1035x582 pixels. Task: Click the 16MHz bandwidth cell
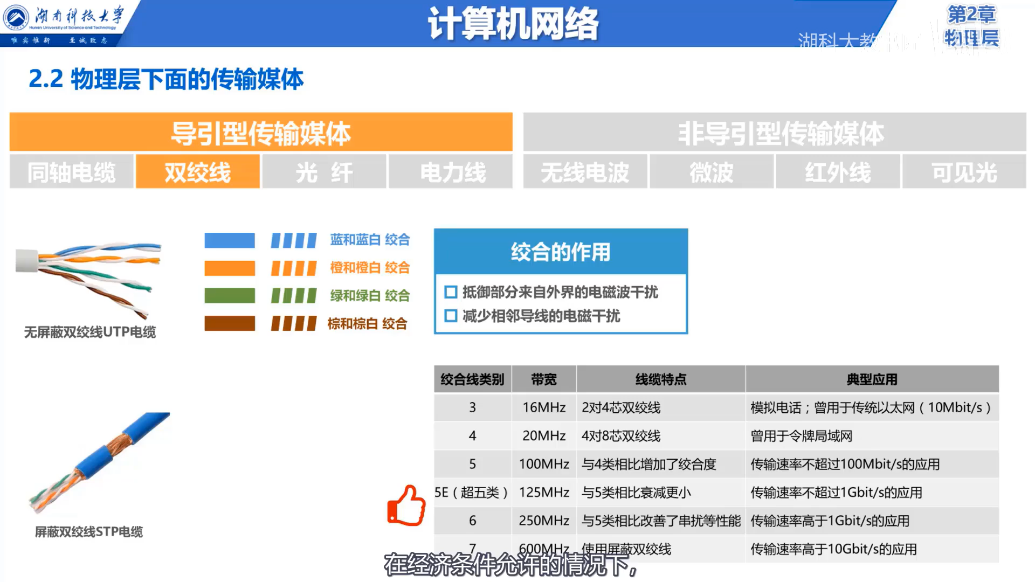pos(544,407)
